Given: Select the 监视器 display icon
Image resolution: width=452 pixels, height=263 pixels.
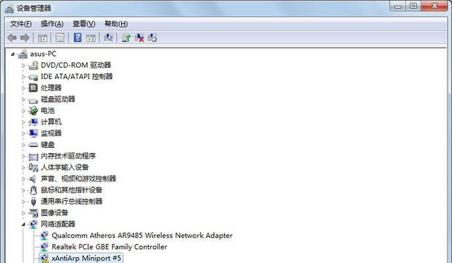Looking at the screenshot, I should point(34,133).
